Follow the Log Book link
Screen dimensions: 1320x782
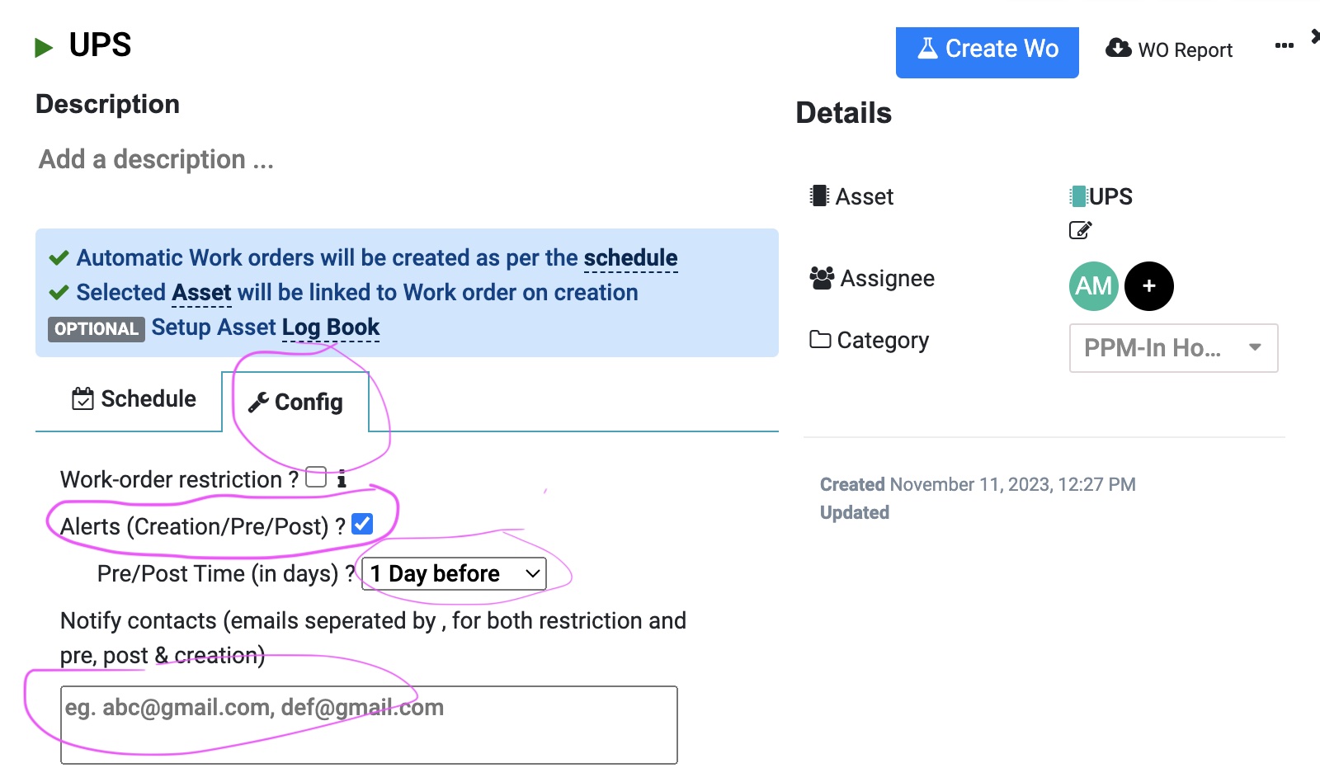tap(331, 327)
